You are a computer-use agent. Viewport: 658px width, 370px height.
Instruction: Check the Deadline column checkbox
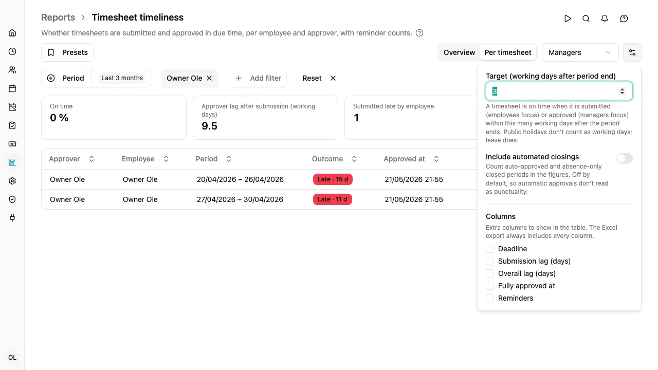(x=490, y=249)
